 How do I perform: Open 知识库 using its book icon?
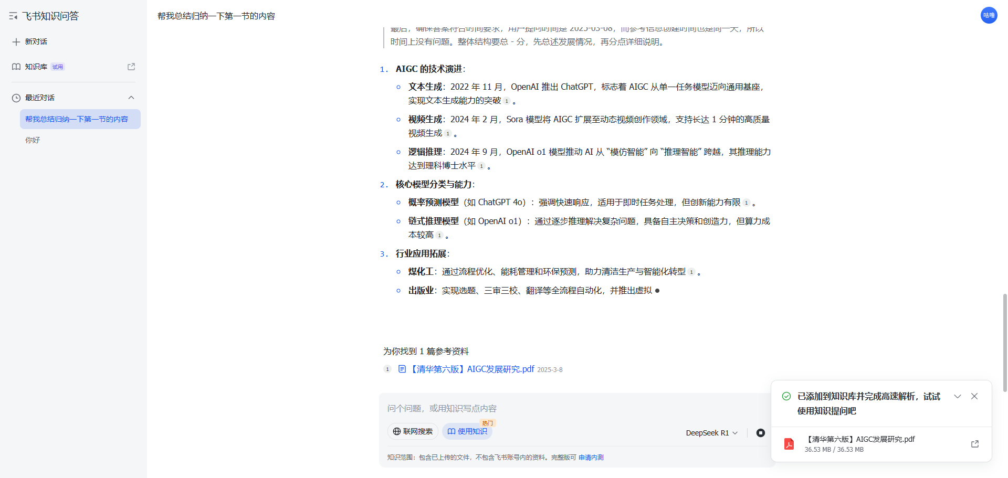point(15,67)
